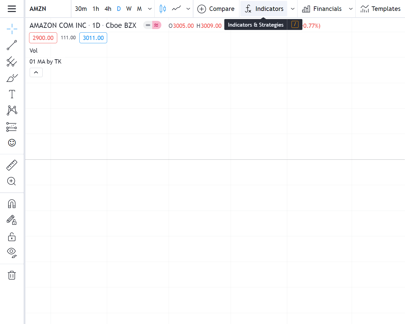Switch to 4h interval
Screen dimensions: 405x324
click(108, 9)
